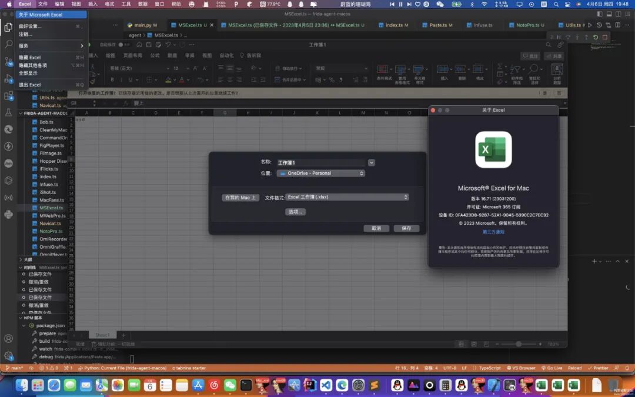Open the number format dropdown in ribbon
Viewport: 635px width, 397px height.
[x=366, y=68]
